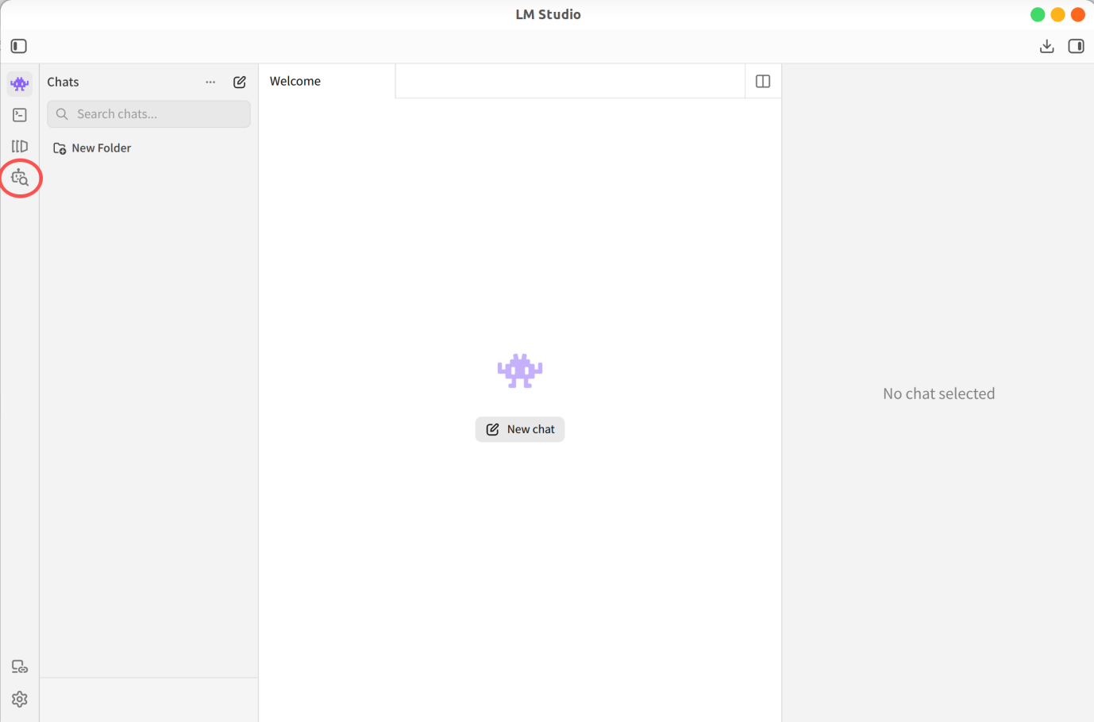The width and height of the screenshot is (1094, 722).
Task: Click the green window control button
Action: pos(1038,14)
